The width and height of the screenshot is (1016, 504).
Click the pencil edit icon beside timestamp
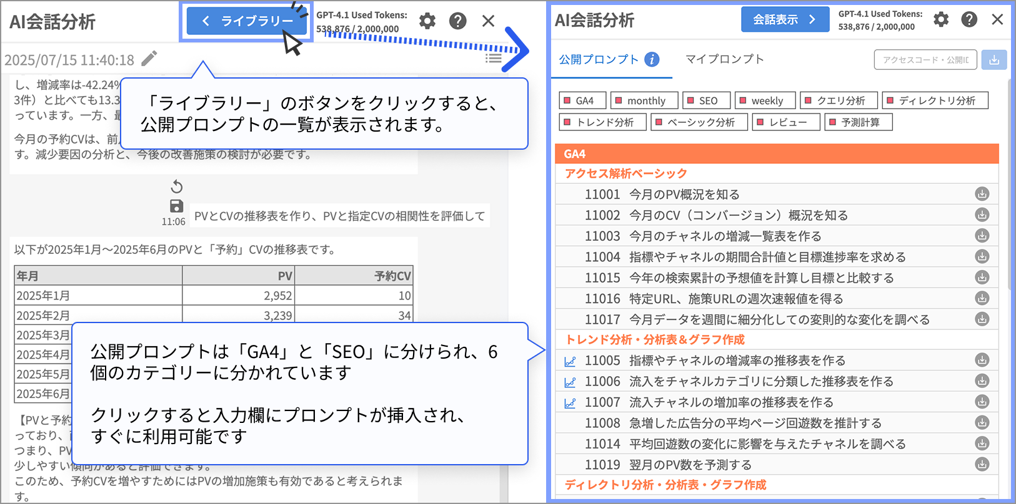tap(149, 59)
